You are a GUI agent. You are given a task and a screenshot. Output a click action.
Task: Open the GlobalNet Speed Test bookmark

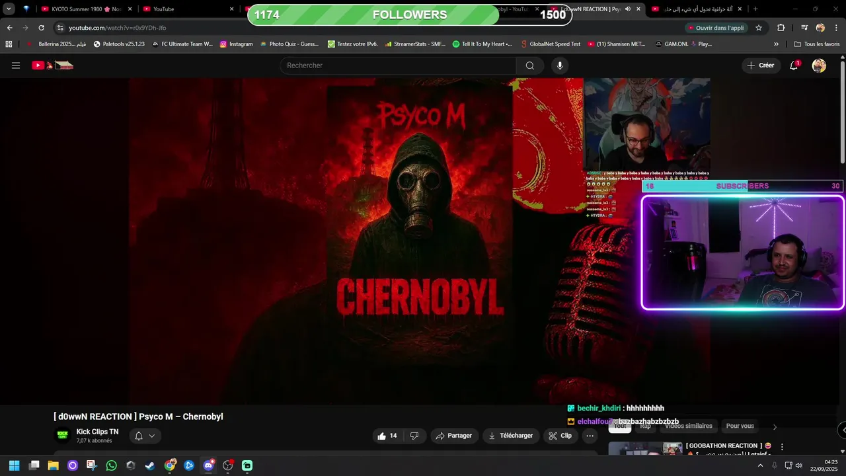click(x=551, y=44)
